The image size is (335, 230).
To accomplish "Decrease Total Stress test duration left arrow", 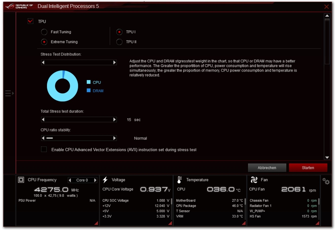I will pyautogui.click(x=43, y=119).
